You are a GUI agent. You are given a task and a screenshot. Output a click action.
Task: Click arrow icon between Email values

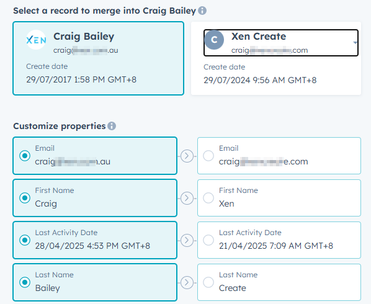click(187, 156)
